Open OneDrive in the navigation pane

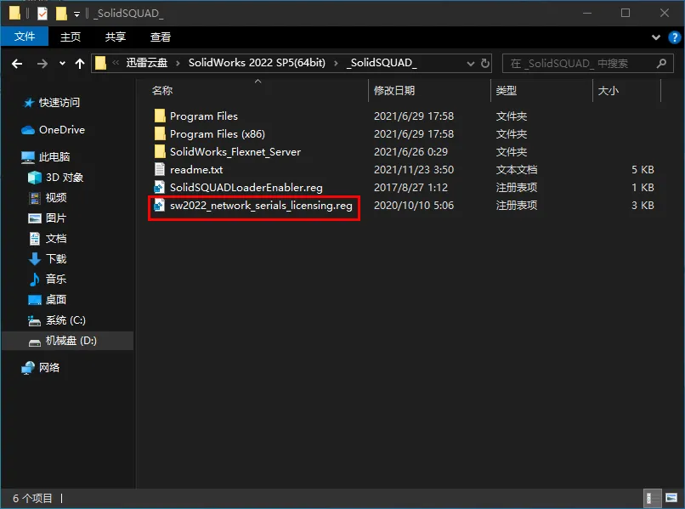pyautogui.click(x=61, y=130)
